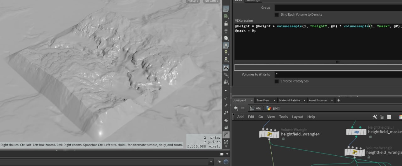The image size is (402, 166).
Task: Select the yellow high quality lighting bulb
Action: [x=226, y=52]
